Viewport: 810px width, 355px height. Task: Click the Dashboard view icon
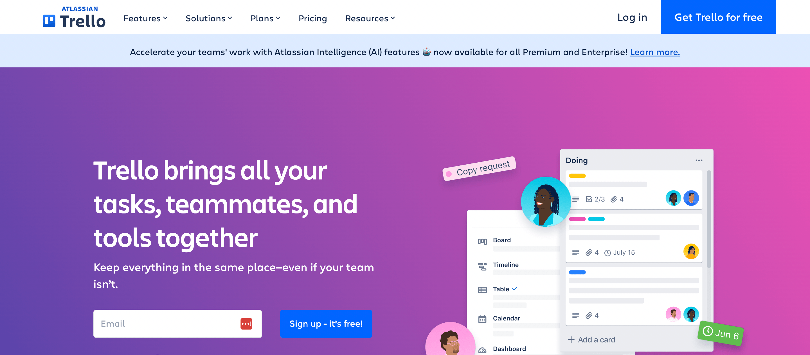tap(483, 347)
